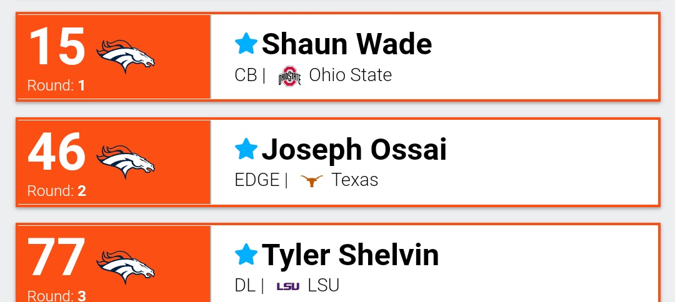This screenshot has height=302, width=675.
Task: Click the Ohio State logo
Action: coord(289,76)
